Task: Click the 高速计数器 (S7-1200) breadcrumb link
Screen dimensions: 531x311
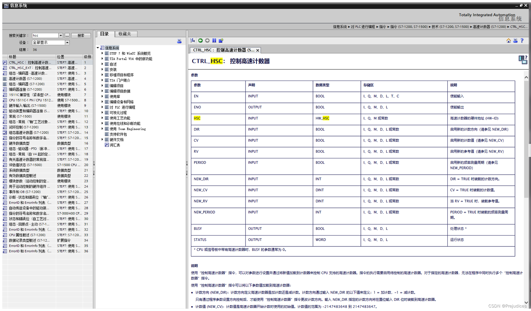Action: point(489,27)
